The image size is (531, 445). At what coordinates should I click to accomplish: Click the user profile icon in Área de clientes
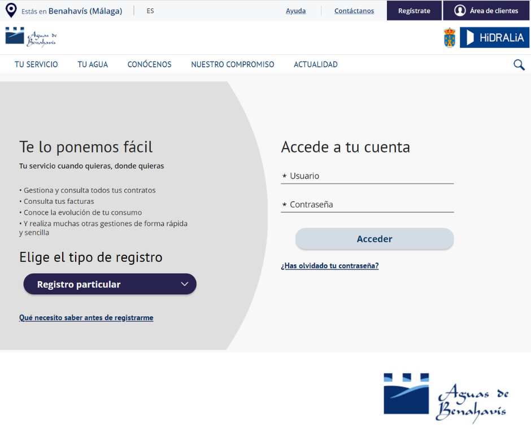pyautogui.click(x=460, y=11)
